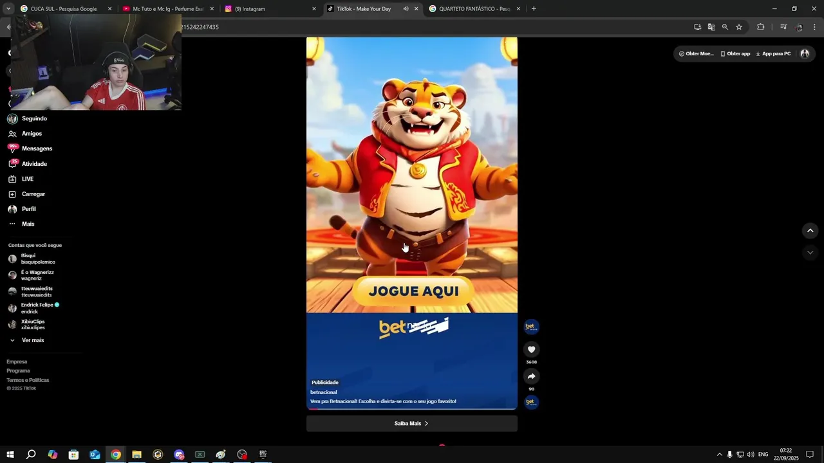Screen dimensions: 824x463
Task: Switch to the CUCA SUL Google search tab
Action: point(64,9)
